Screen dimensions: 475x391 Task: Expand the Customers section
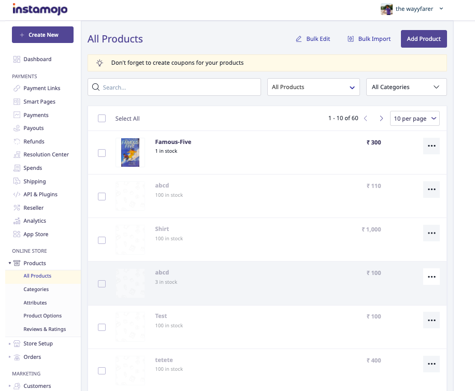pyautogui.click(x=10, y=386)
